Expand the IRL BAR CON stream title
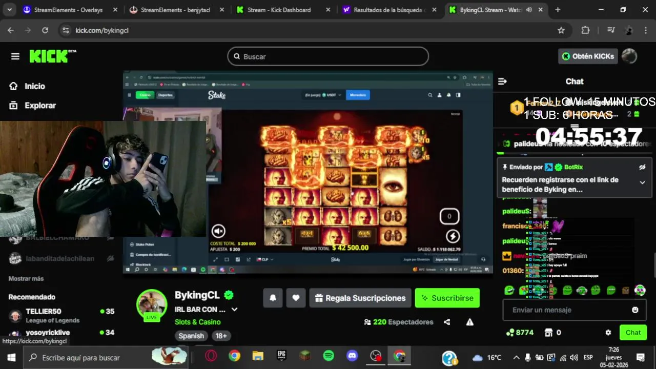 coord(234,310)
